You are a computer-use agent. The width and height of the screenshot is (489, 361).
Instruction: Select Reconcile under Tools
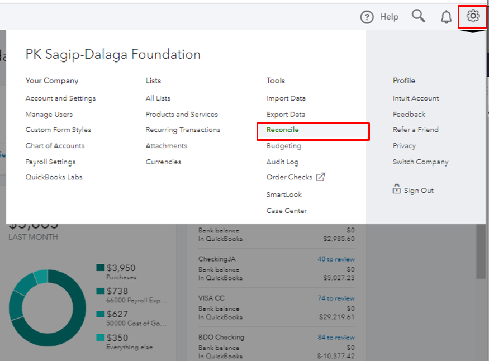pyautogui.click(x=283, y=130)
